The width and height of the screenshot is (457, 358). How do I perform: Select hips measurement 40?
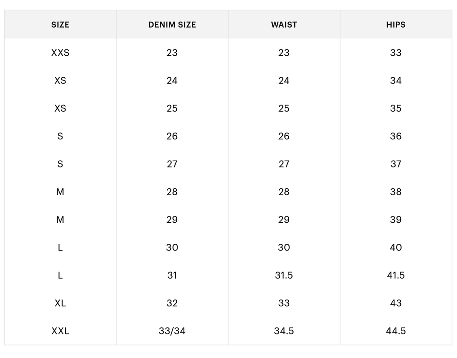pyautogui.click(x=396, y=247)
